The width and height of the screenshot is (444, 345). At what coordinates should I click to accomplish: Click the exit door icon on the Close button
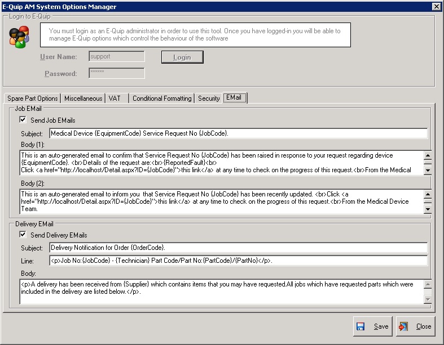coord(403,326)
